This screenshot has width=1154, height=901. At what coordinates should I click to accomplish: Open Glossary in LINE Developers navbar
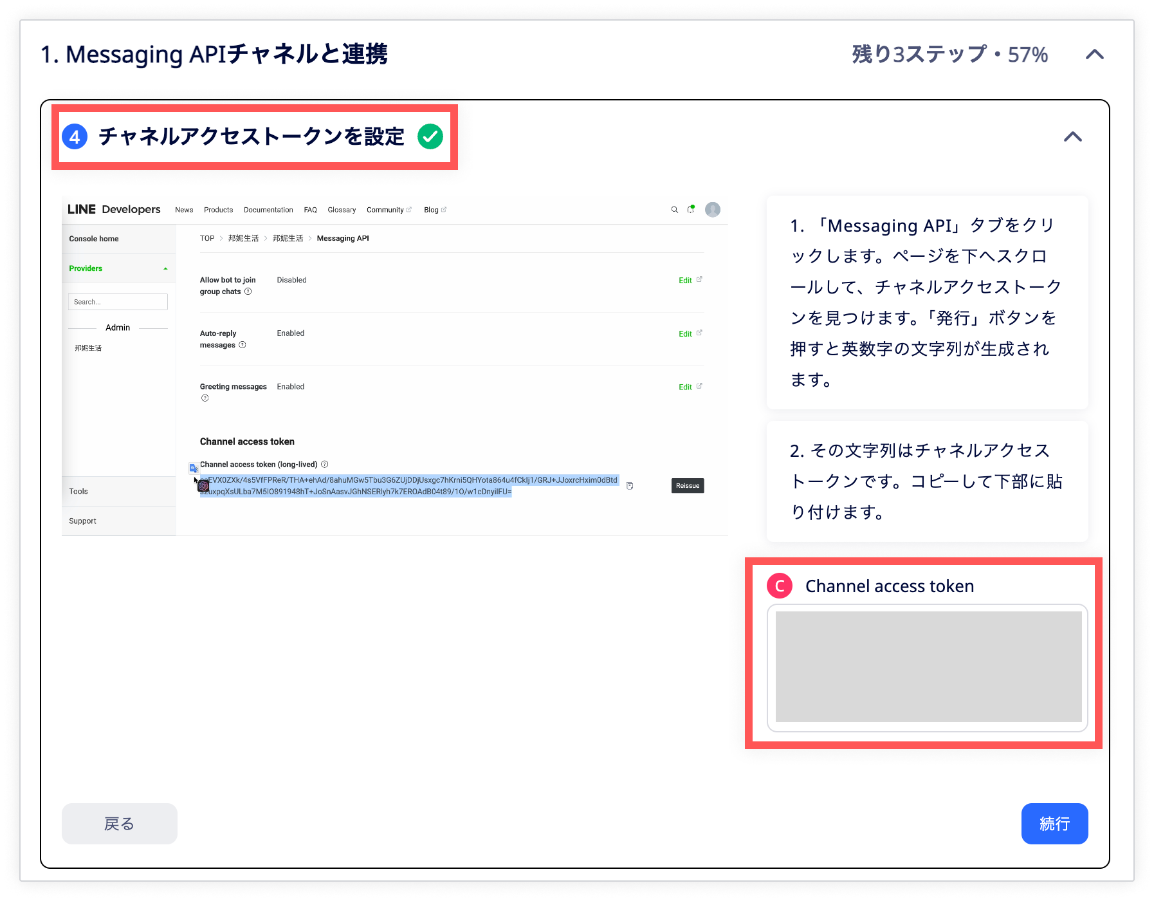tap(342, 210)
